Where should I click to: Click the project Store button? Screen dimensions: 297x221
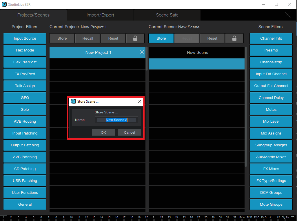coord(62,38)
